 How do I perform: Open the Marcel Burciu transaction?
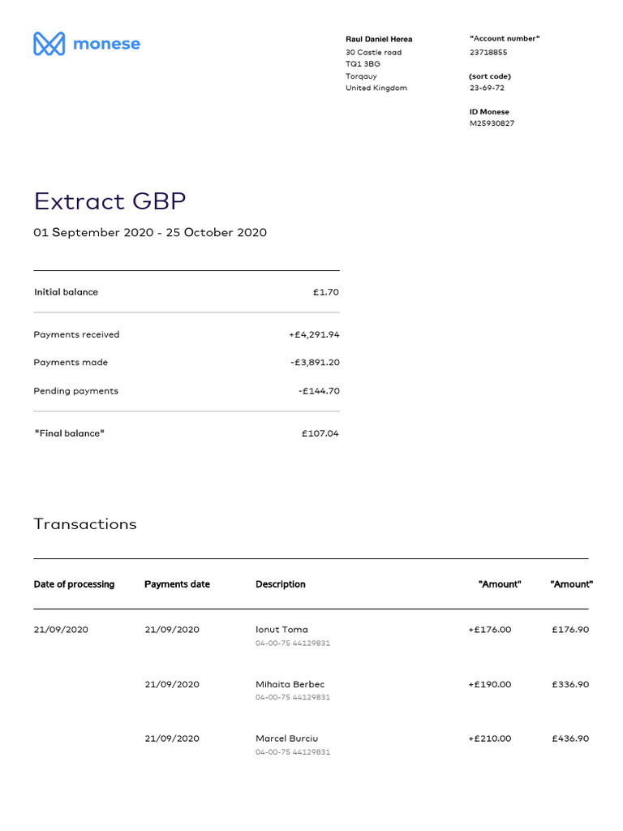coord(286,738)
